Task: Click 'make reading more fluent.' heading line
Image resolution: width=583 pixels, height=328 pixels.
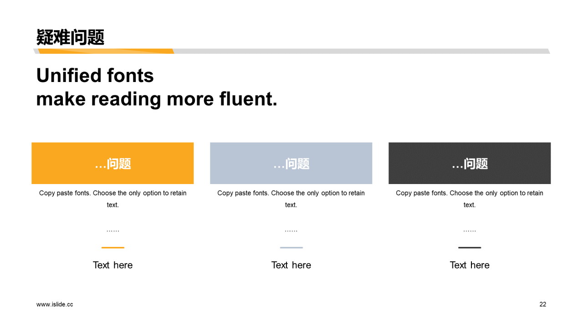Action: 157,99
